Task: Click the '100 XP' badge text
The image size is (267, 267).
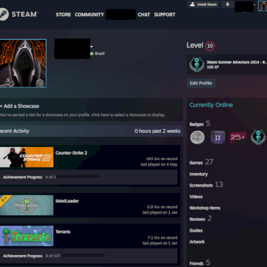Action: point(213,67)
